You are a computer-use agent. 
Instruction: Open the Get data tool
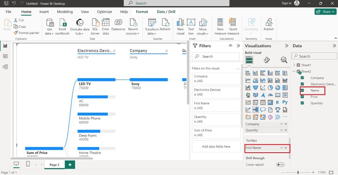click(50, 27)
